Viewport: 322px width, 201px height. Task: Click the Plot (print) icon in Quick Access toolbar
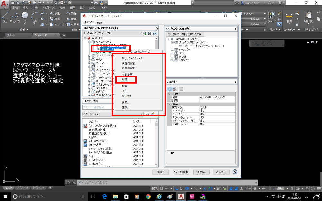tap(34, 3)
